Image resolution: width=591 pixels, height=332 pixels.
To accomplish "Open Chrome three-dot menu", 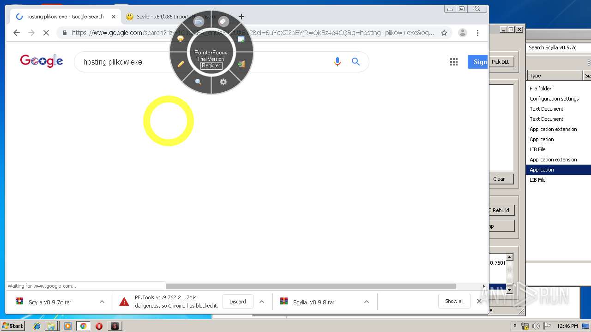I will 477,33.
